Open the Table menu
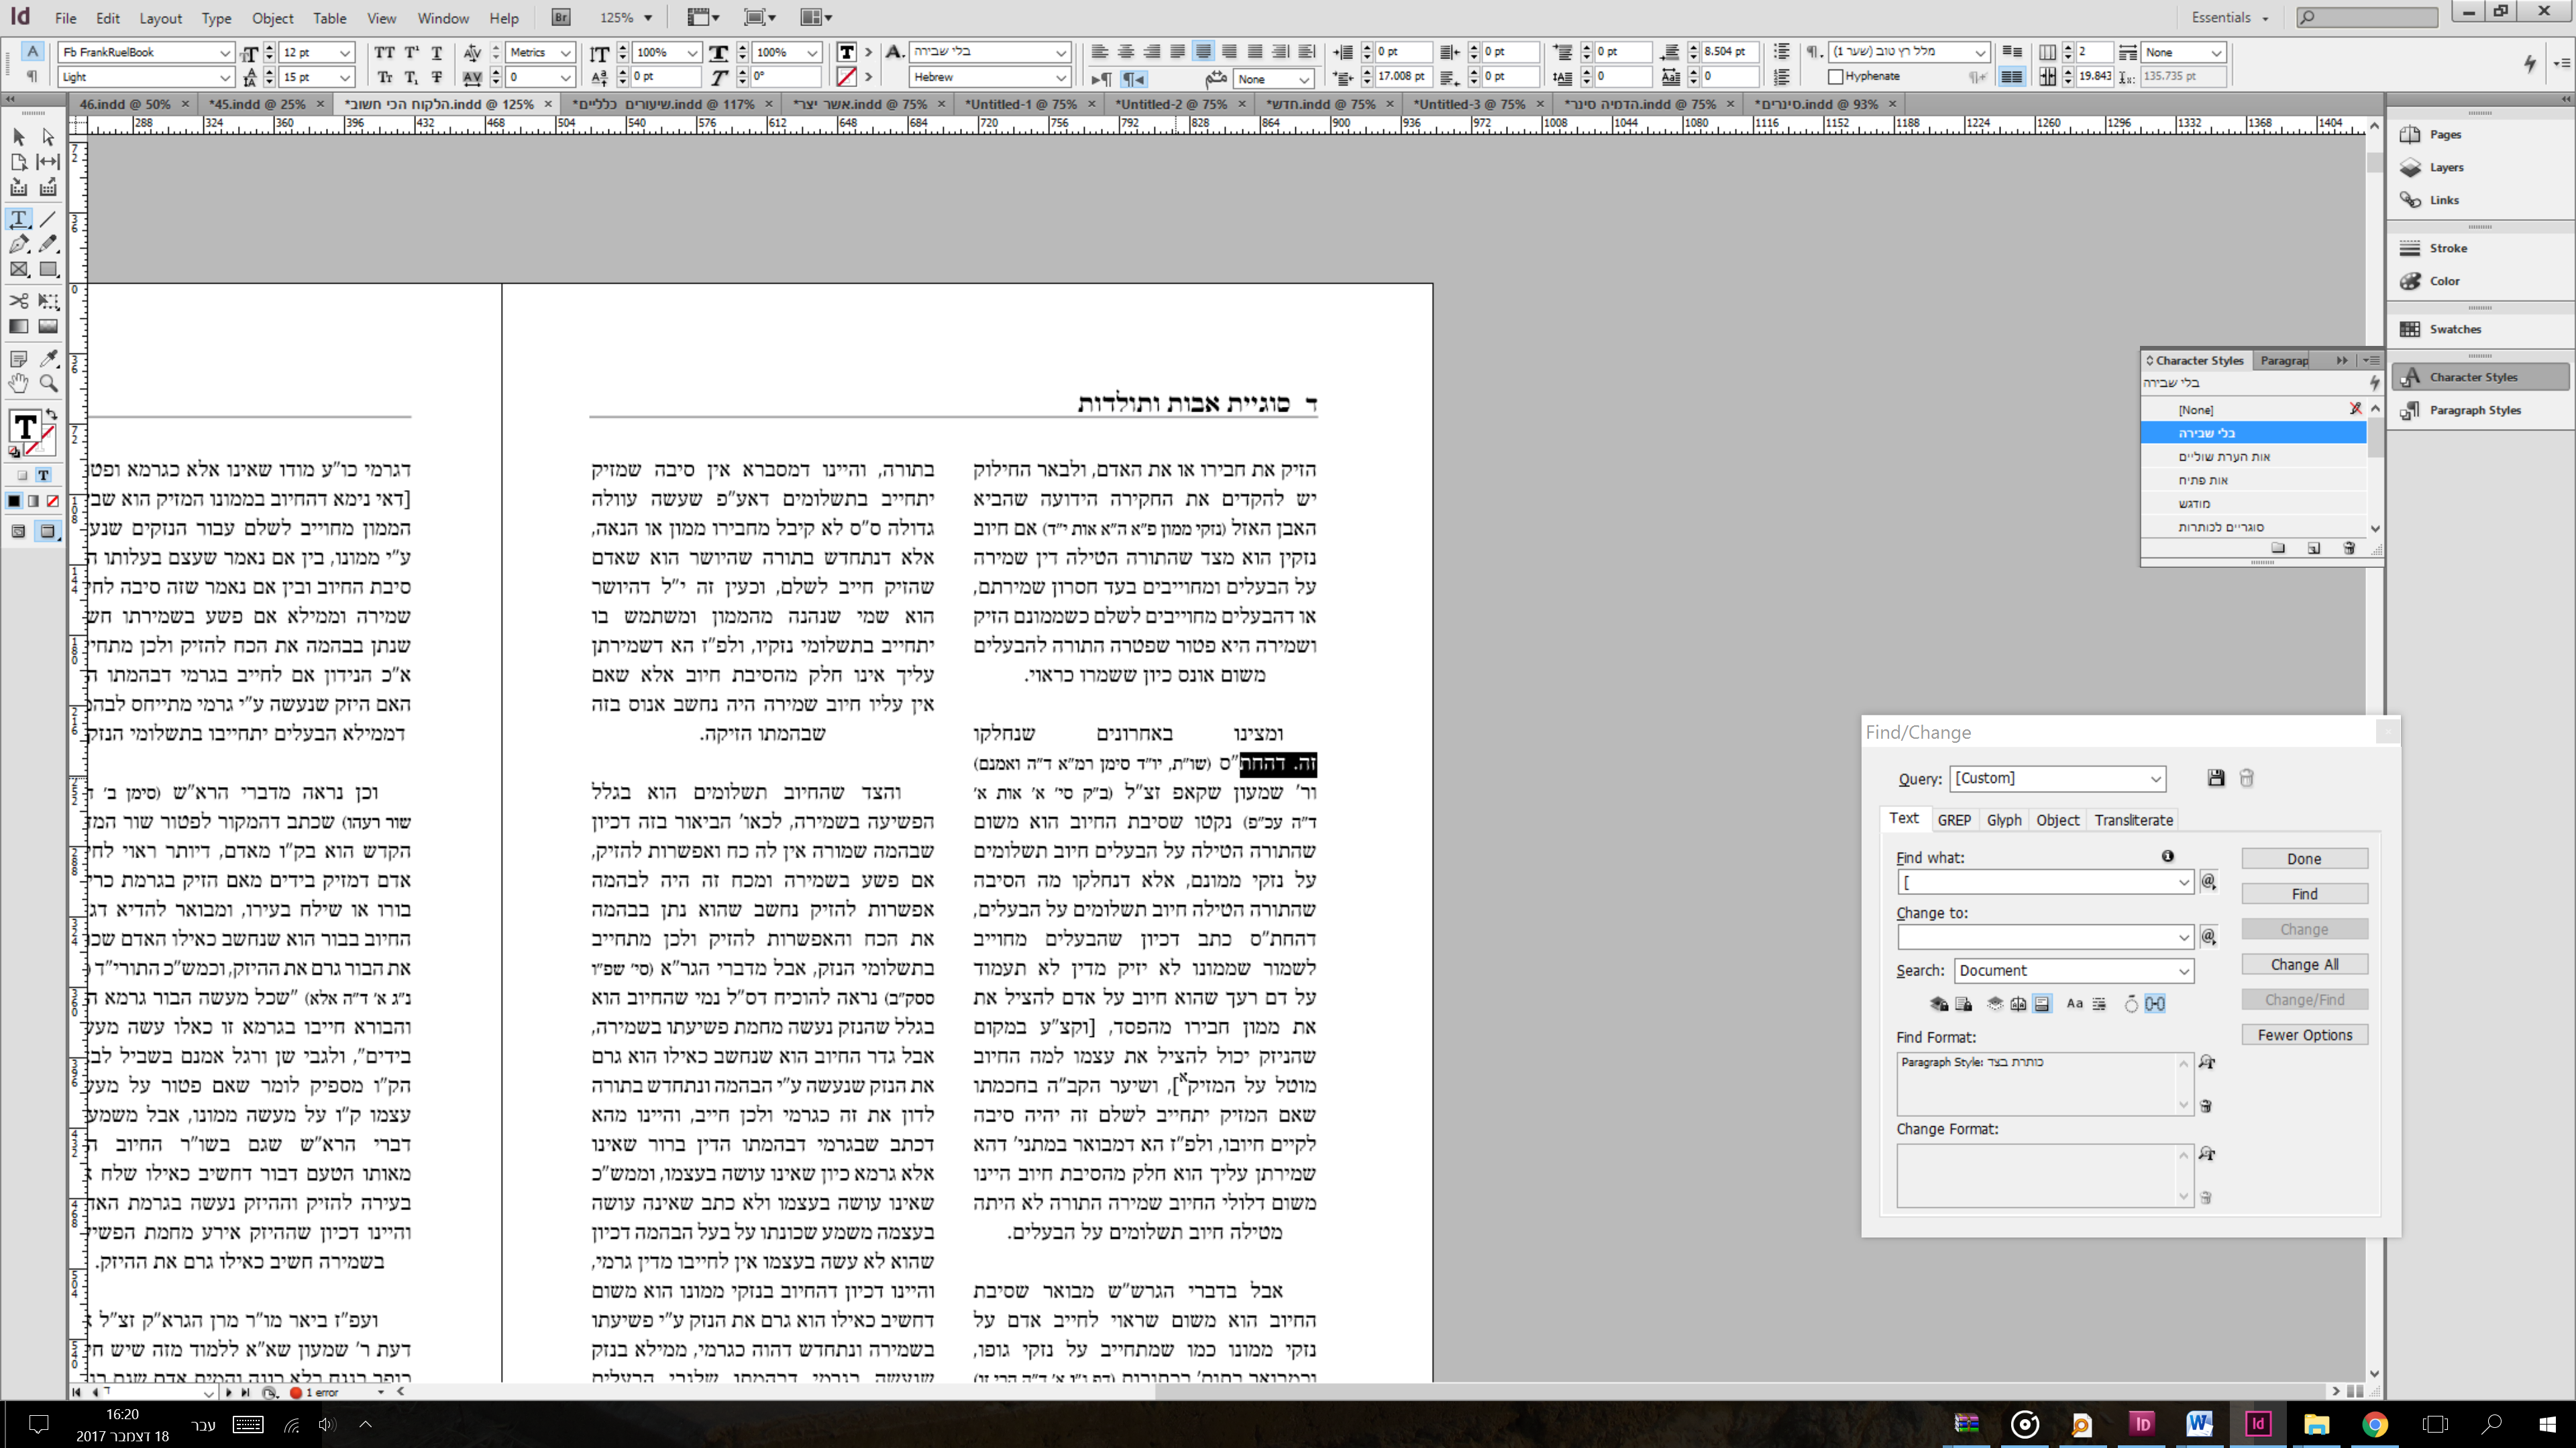 tap(329, 18)
